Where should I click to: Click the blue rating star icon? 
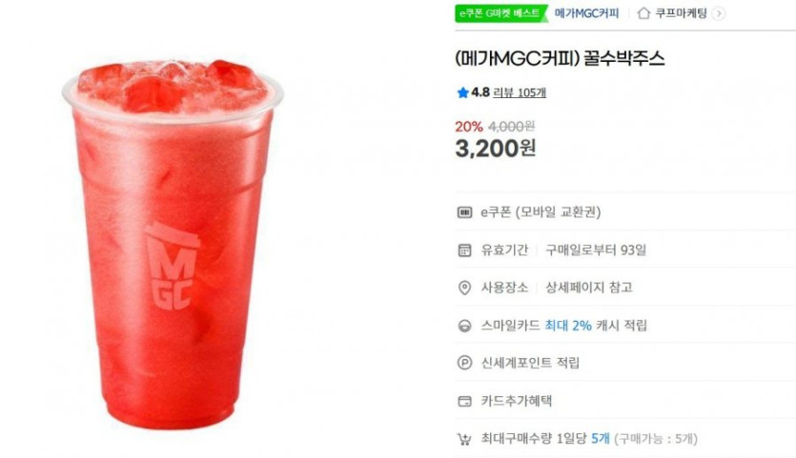(462, 92)
